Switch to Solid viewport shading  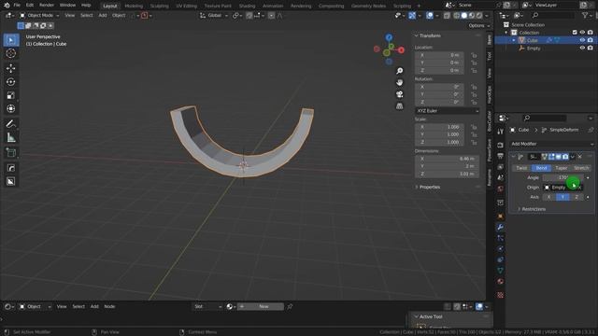(463, 16)
